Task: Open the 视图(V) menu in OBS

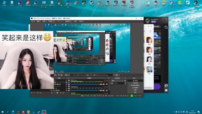Action: click(44, 21)
